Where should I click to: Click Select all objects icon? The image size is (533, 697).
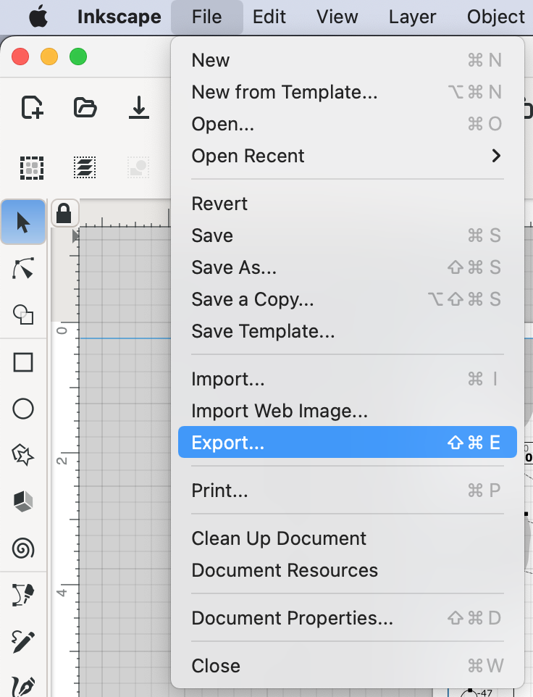coord(32,167)
